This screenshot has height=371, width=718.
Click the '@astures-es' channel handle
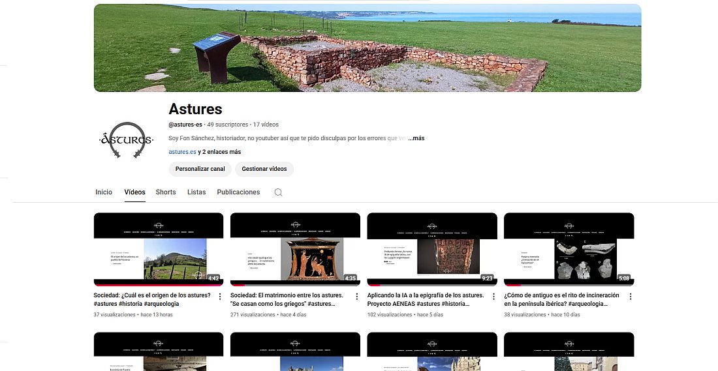tap(185, 125)
